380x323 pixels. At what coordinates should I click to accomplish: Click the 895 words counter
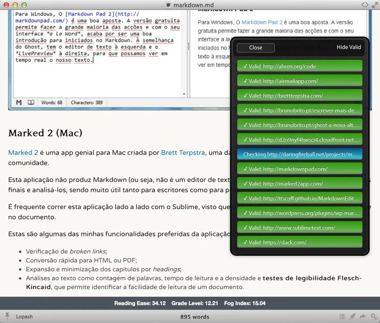tap(195, 317)
